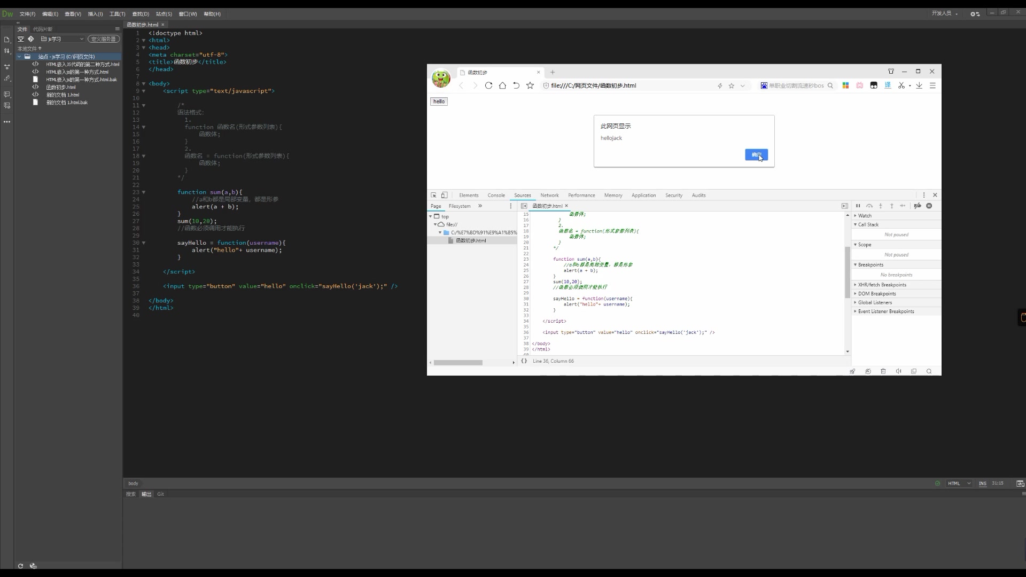This screenshot has width=1026, height=577.
Task: Toggle deactivate breakpoints icon
Action: click(x=918, y=206)
